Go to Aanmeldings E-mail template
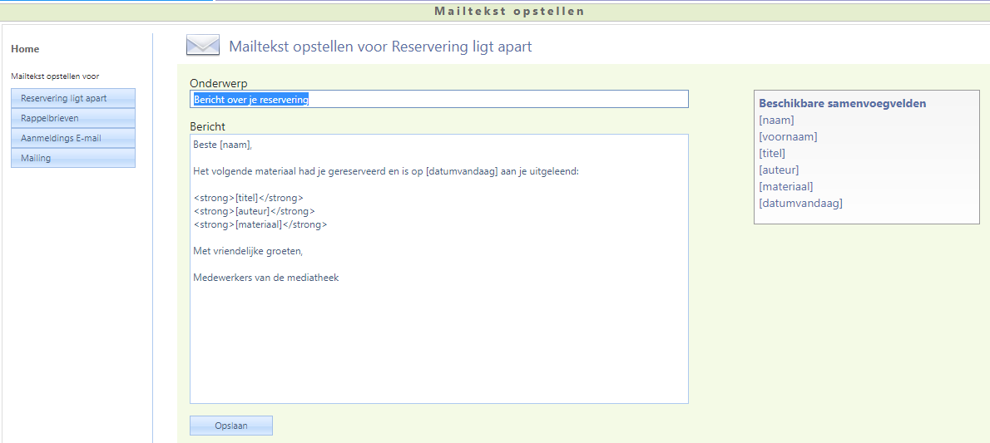This screenshot has height=443, width=990. pos(73,138)
